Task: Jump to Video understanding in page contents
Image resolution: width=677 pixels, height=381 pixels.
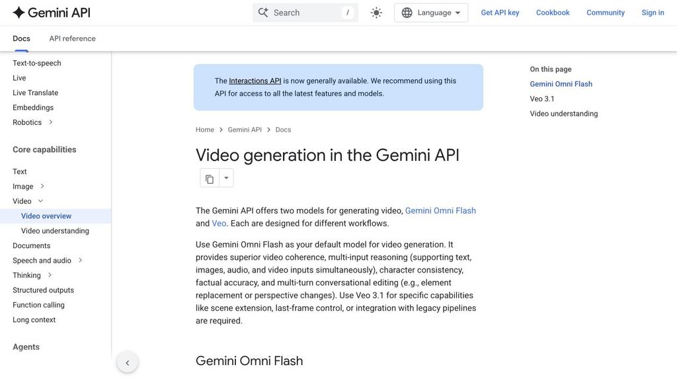Action: 563,114
